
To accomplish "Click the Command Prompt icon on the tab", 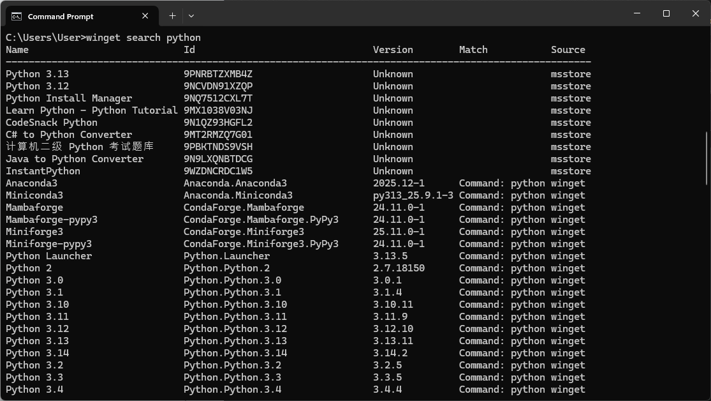I will (x=18, y=16).
